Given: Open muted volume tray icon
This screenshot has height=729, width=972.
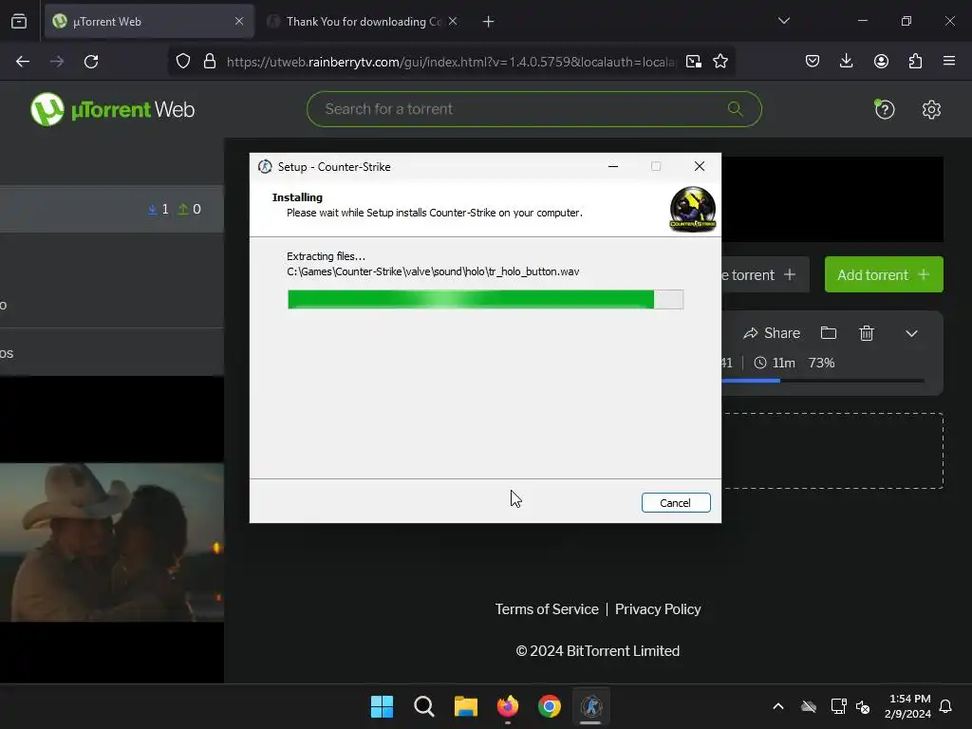Looking at the screenshot, I should pyautogui.click(x=862, y=706).
